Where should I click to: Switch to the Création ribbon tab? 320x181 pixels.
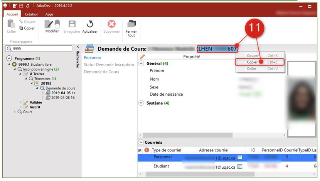(31, 14)
